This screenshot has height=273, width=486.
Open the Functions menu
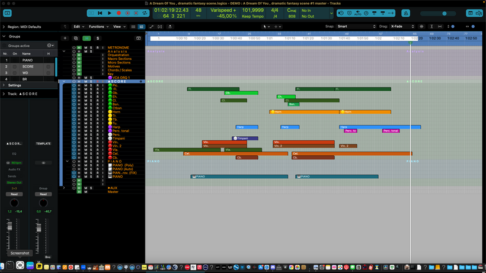(98, 27)
